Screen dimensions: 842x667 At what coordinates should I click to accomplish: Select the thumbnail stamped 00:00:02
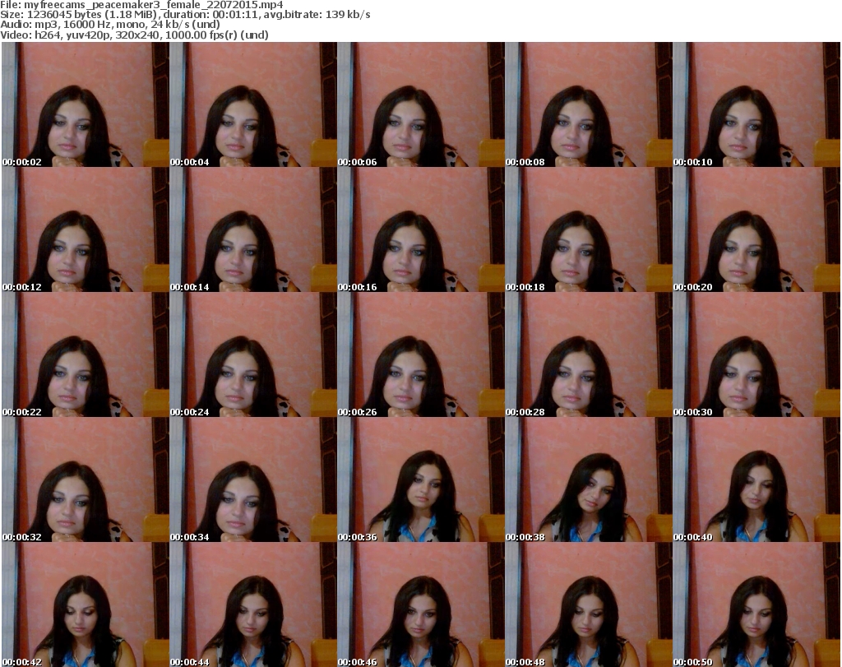click(86, 104)
